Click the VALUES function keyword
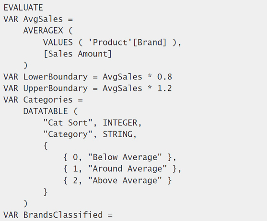Image resolution: width=267 pixels, height=221 pixels. coord(58,42)
